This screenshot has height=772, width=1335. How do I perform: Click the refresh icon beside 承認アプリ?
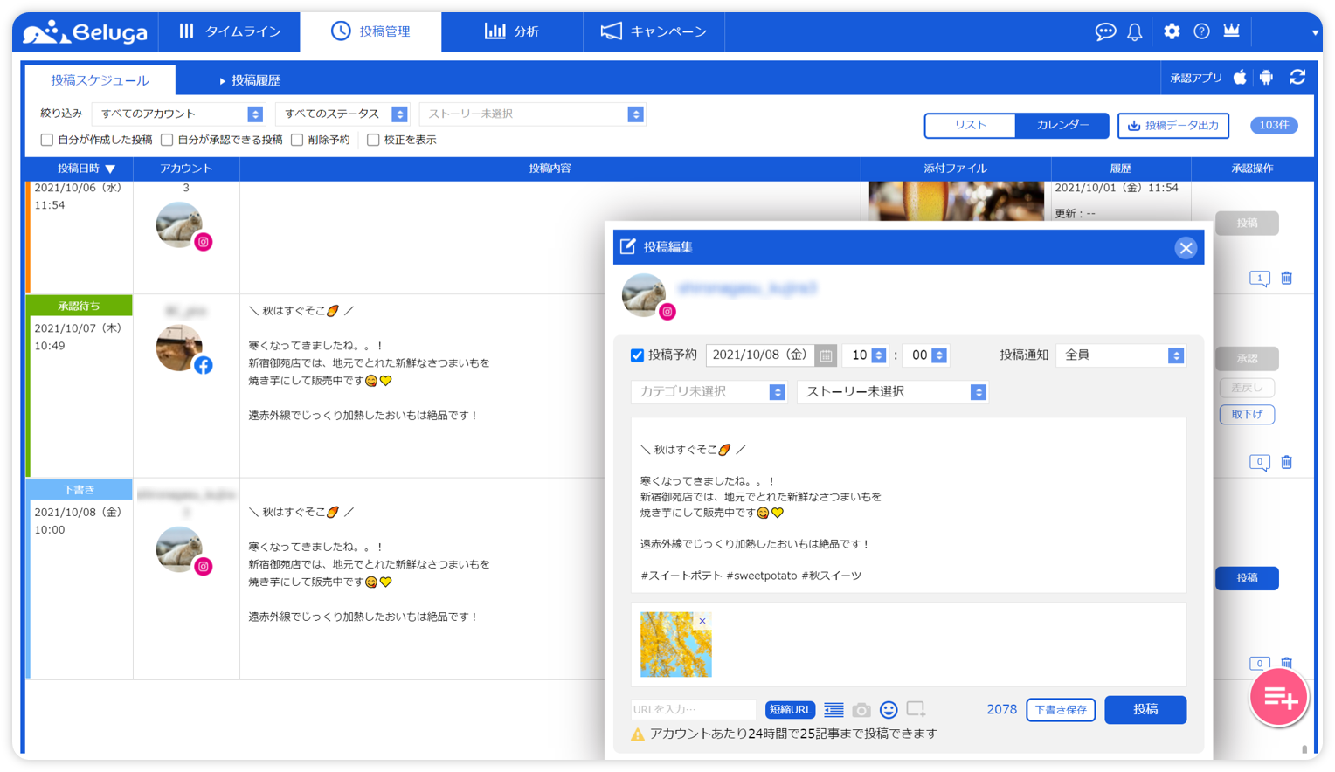[x=1297, y=78]
